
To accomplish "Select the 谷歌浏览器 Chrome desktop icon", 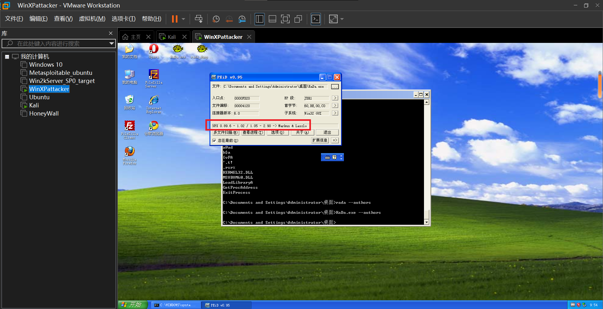I will coord(154,129).
